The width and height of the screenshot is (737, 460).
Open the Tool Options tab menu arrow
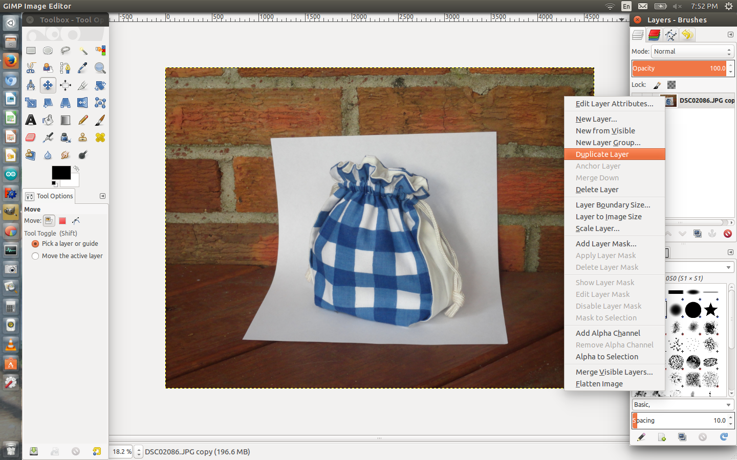point(102,196)
